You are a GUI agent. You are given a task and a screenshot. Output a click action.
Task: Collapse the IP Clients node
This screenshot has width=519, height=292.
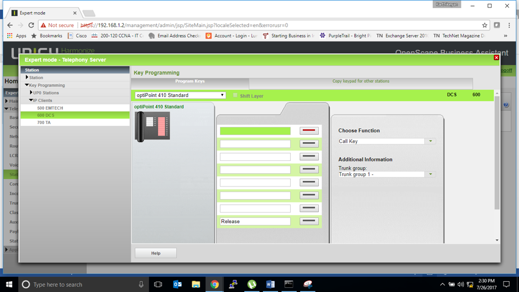pos(31,100)
